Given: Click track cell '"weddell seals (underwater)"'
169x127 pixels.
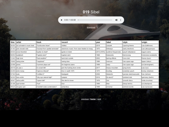Looking at the screenshot, I should click(49, 87).
